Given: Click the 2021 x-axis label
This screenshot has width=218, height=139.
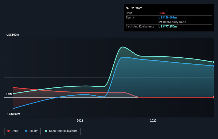Looking at the screenshot, I should tap(80, 121).
